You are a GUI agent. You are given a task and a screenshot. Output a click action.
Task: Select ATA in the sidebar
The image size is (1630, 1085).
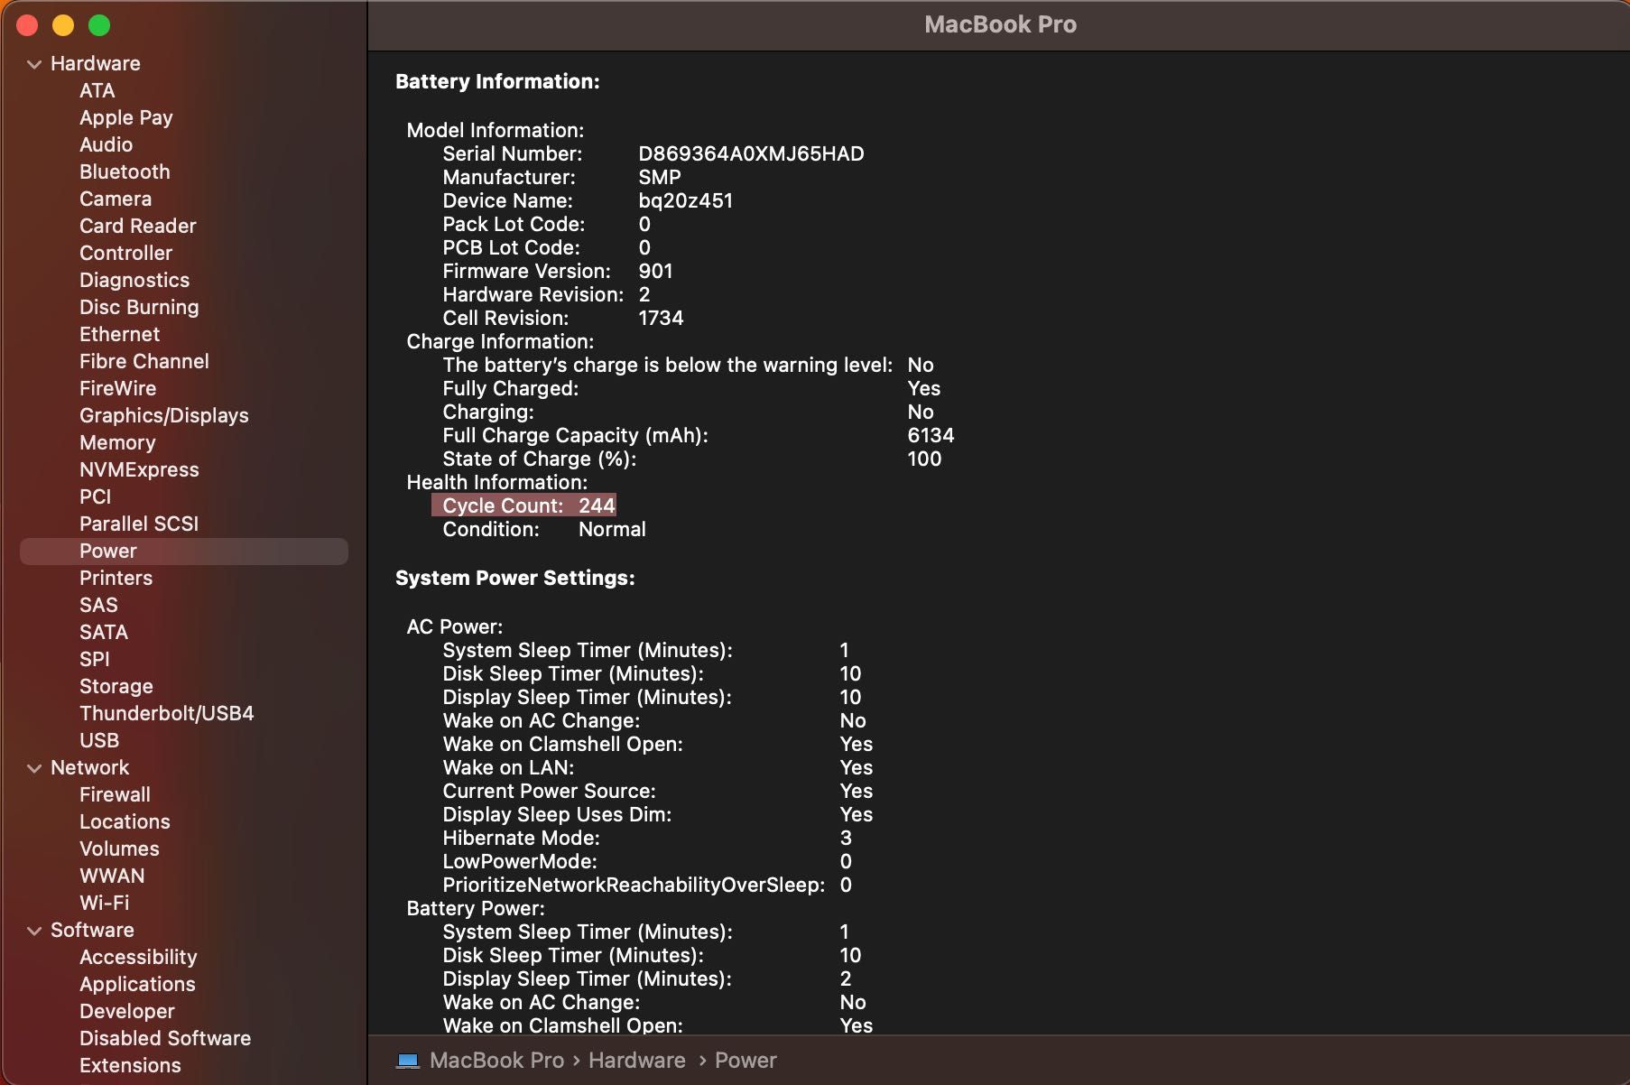click(x=97, y=90)
